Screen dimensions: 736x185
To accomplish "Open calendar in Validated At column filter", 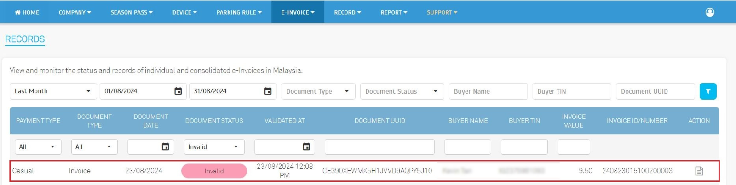I will coord(306,147).
